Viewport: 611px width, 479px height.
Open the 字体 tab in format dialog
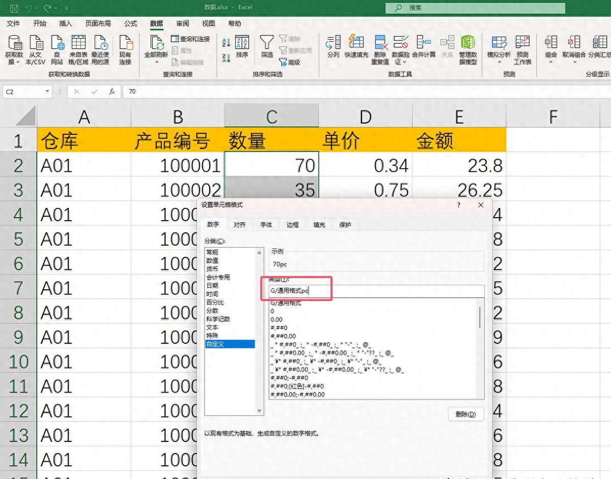click(266, 225)
